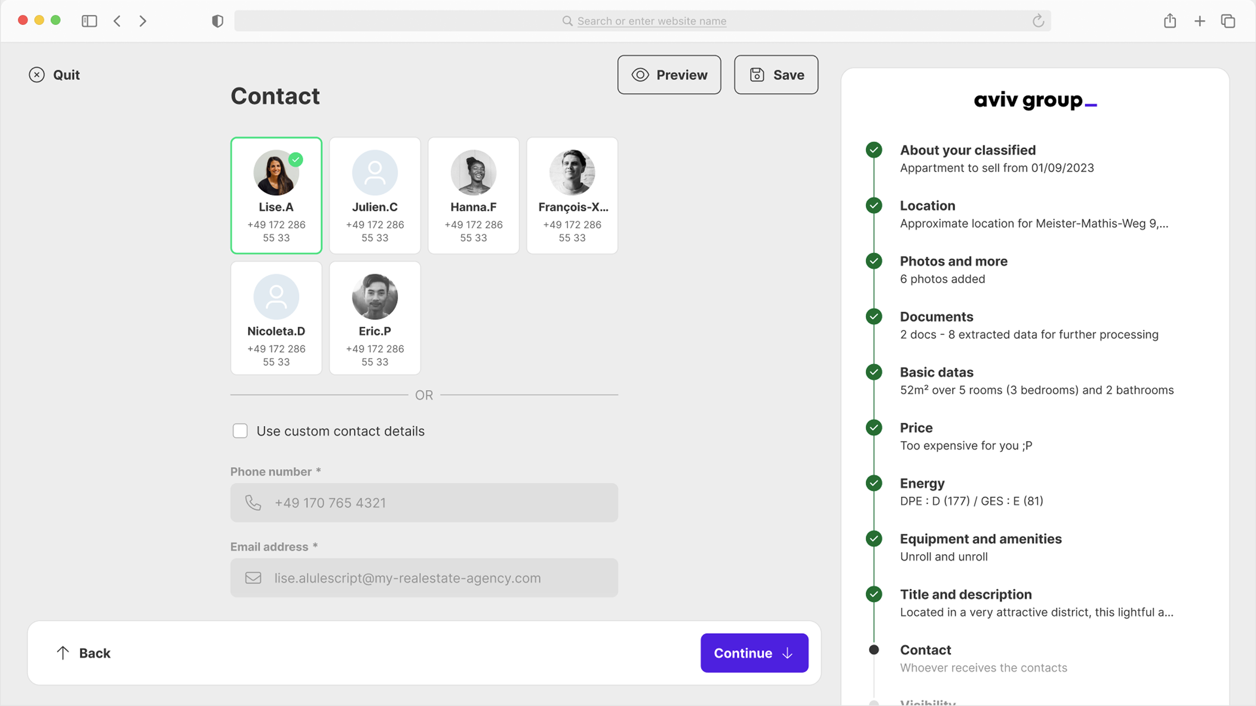Select Hanna.F as the contact person
The height and width of the screenshot is (706, 1256).
point(473,195)
